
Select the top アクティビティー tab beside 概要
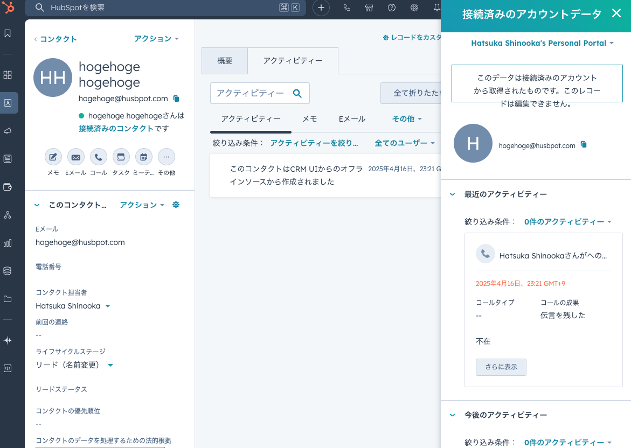[293, 61]
